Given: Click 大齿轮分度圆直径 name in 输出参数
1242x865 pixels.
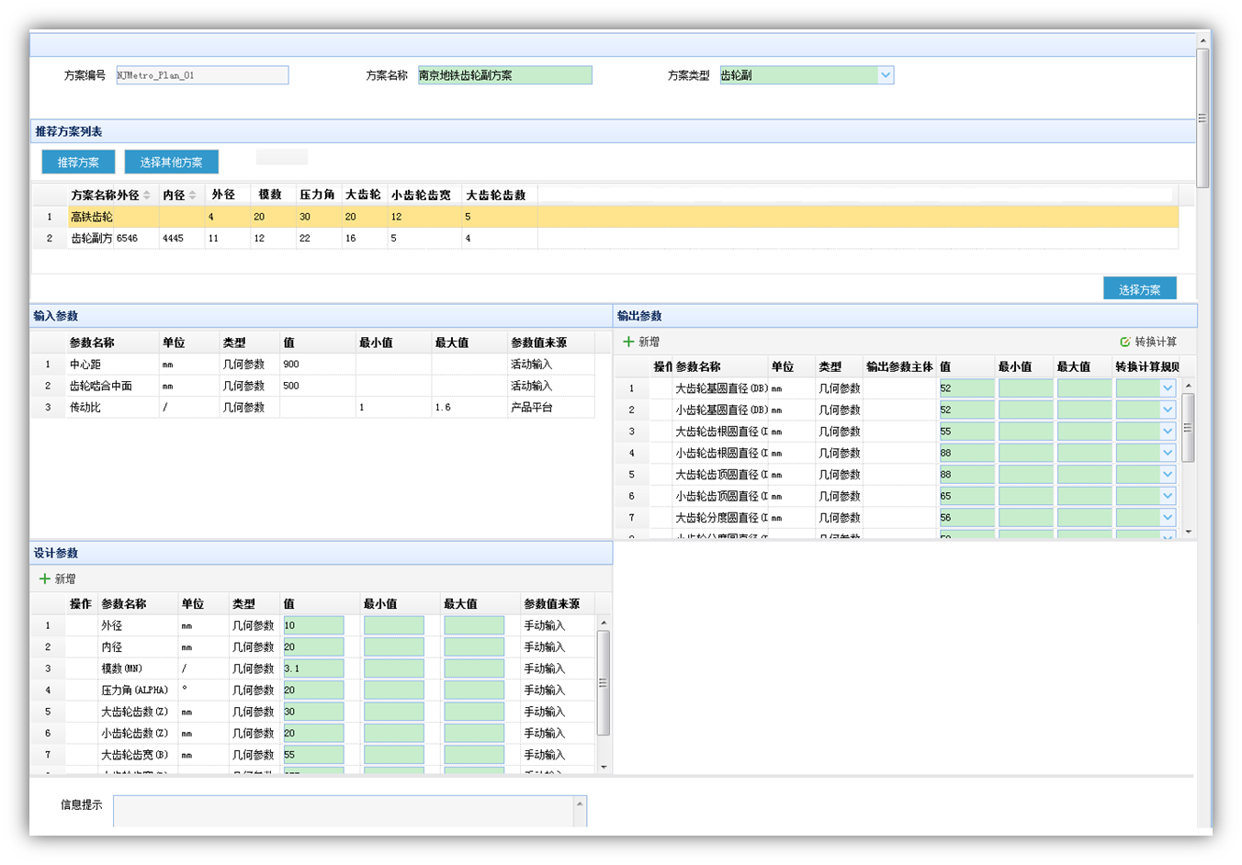Looking at the screenshot, I should tap(721, 518).
